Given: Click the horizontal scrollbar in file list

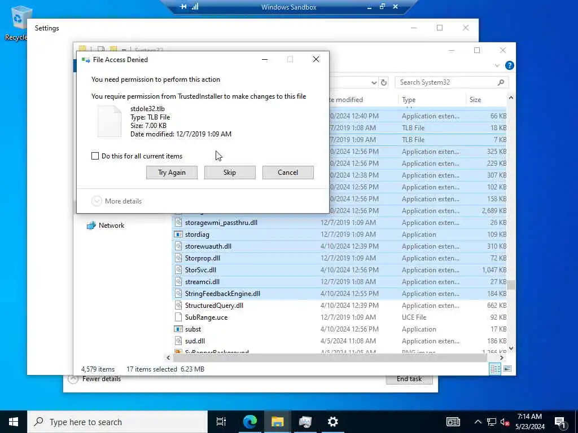Looking at the screenshot, I should [x=330, y=357].
